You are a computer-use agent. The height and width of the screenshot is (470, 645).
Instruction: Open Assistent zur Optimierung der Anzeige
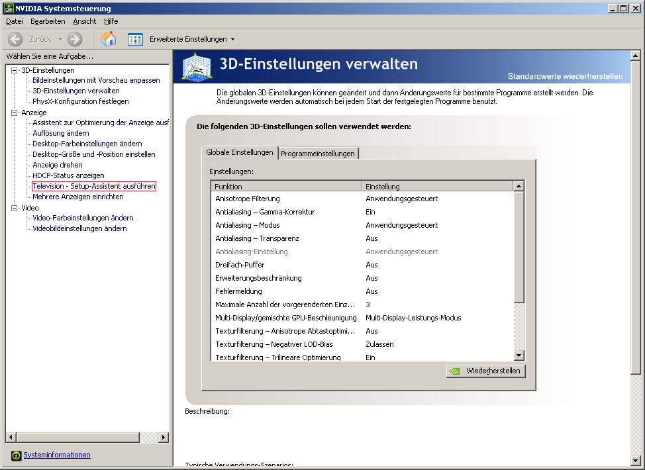tap(101, 122)
